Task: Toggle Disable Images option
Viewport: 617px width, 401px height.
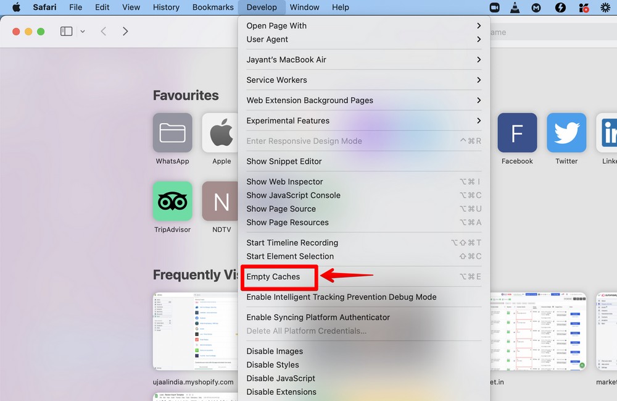Action: [x=363, y=352]
